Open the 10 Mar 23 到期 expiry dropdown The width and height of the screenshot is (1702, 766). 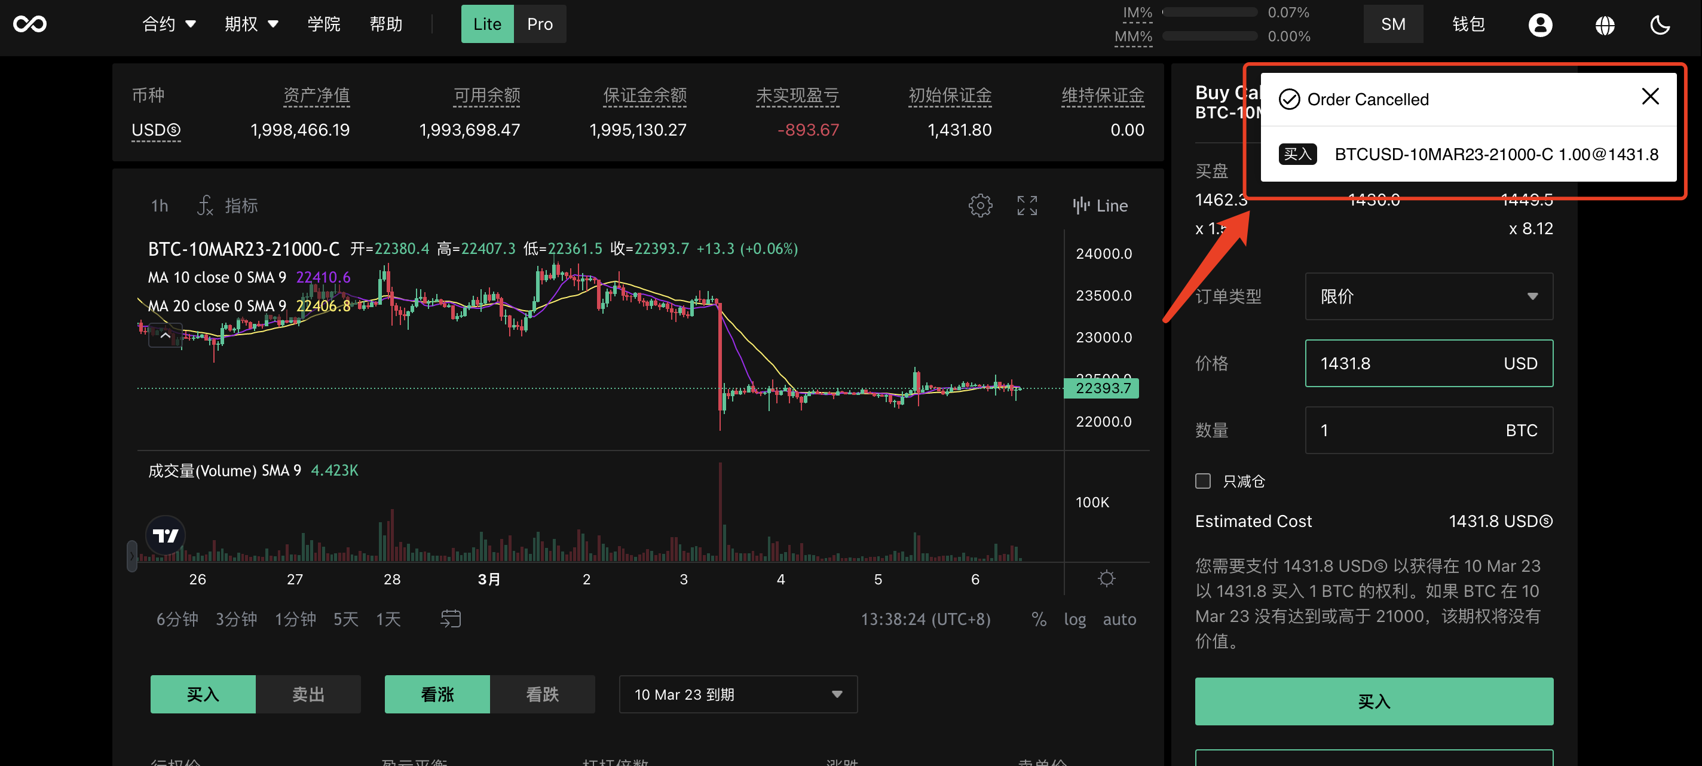[x=738, y=694]
